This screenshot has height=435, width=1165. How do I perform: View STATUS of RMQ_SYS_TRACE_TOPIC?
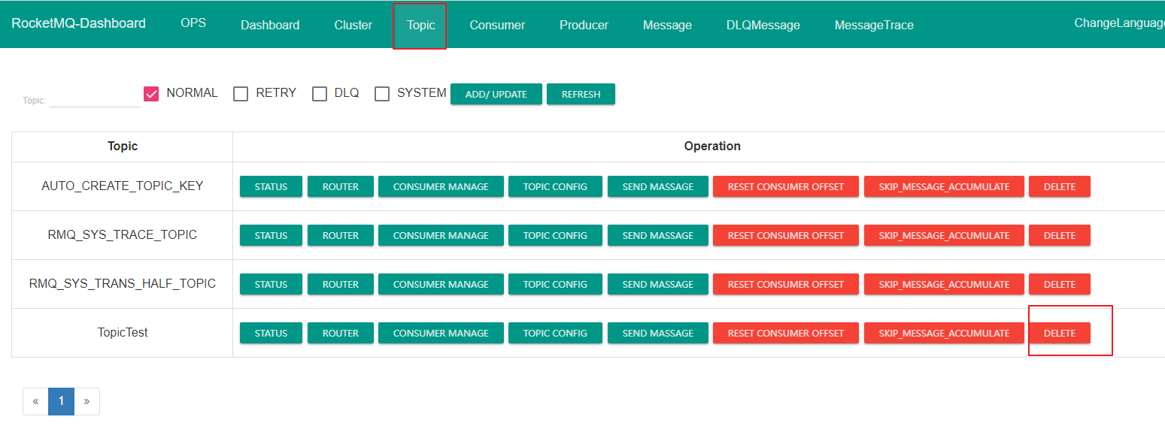[x=271, y=235]
